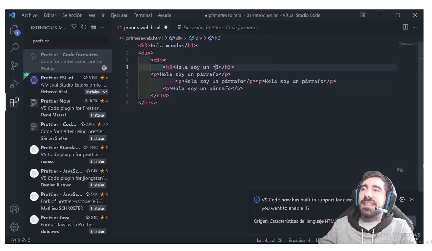Open Prettier ESLint install options dropdown
Viewport: 432px width, 251px height.
pyautogui.click(x=105, y=92)
